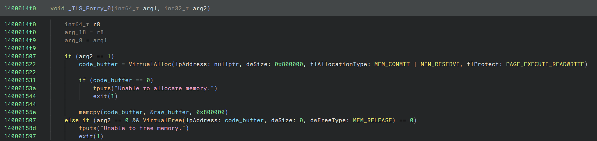Select the 0x800000 size argument in memcpy
This screenshot has width=597, height=141.
(x=210, y=112)
